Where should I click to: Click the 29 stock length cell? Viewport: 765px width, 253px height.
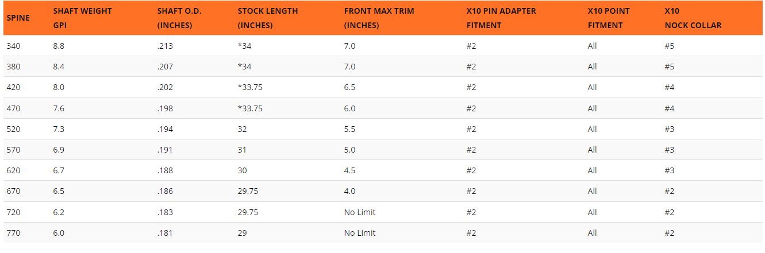[x=242, y=233]
